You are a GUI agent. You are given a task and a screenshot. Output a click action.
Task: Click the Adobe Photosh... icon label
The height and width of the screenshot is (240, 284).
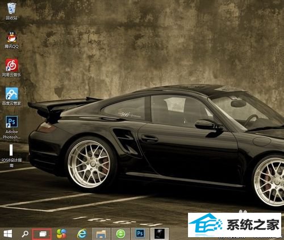point(12,134)
